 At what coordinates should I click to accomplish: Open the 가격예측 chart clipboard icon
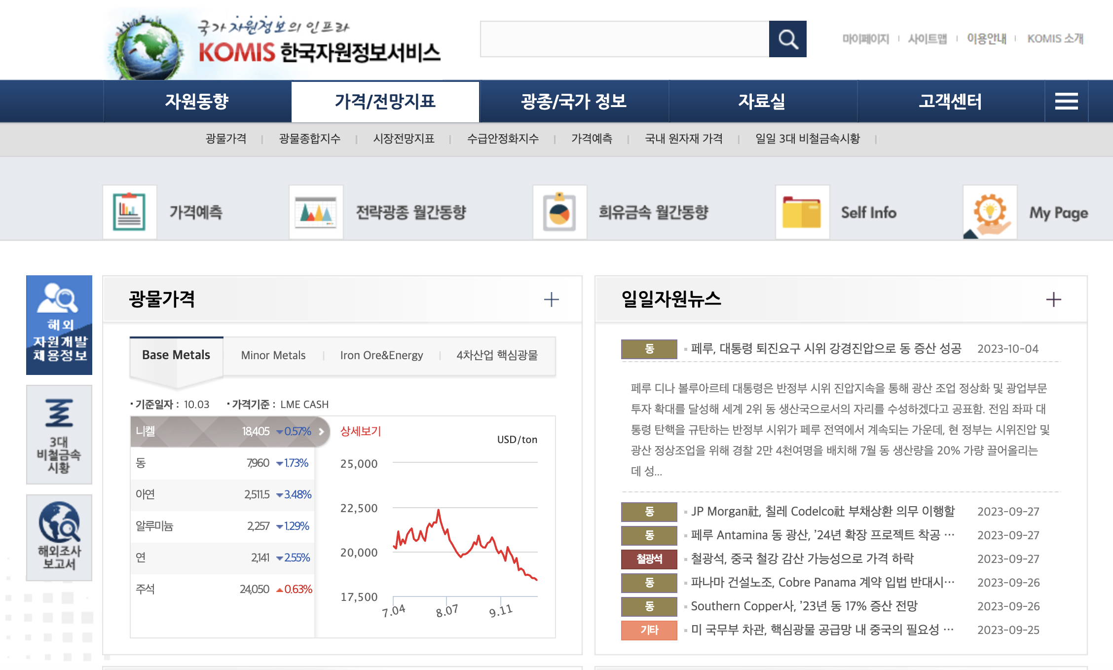pos(129,212)
